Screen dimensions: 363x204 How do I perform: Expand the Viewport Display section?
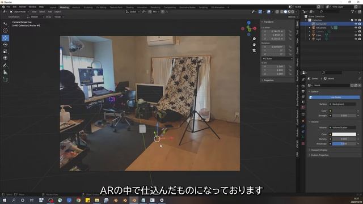[319, 150]
